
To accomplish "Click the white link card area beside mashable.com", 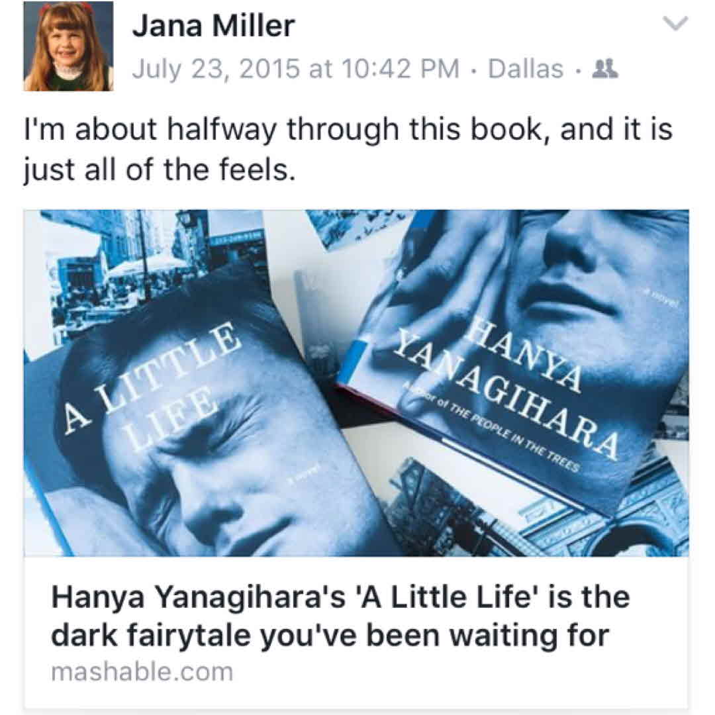I will tap(456, 672).
